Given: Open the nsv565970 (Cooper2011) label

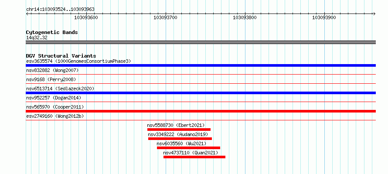Looking at the screenshot, I should coord(55,107).
